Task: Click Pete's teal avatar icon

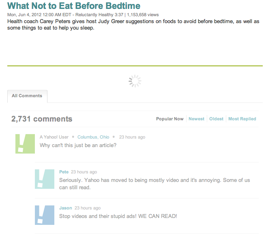Action: pos(45,179)
